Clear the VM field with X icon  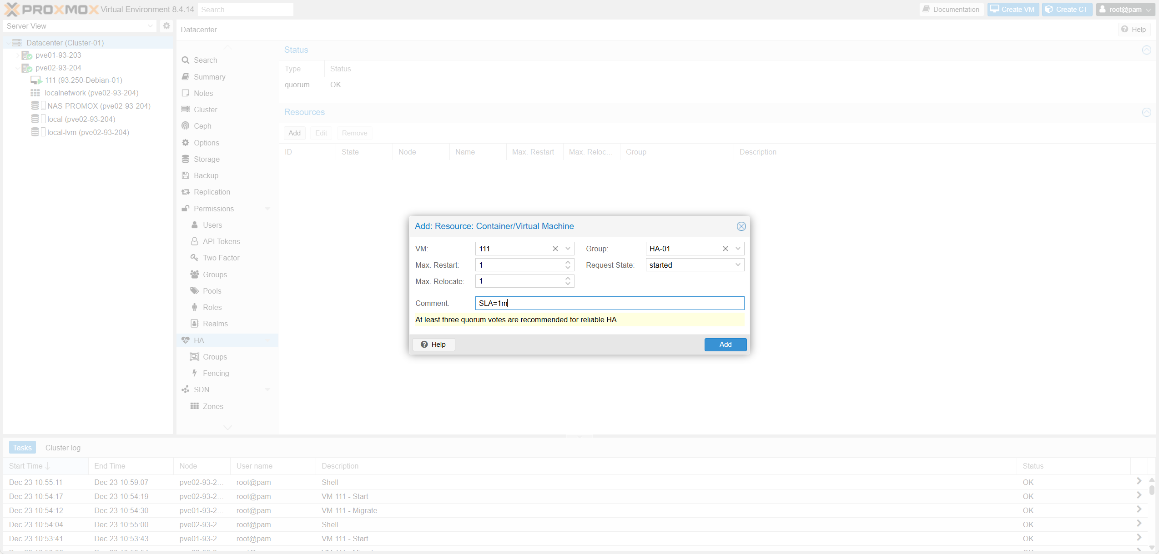(555, 249)
